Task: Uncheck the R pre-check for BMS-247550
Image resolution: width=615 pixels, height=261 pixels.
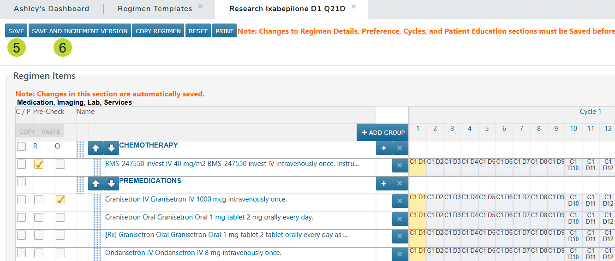Action: (39, 164)
